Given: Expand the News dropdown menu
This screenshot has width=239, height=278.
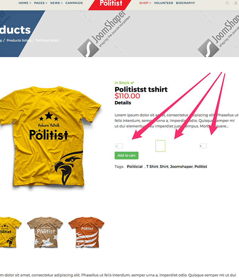Looking at the screenshot, I should 56,3.
